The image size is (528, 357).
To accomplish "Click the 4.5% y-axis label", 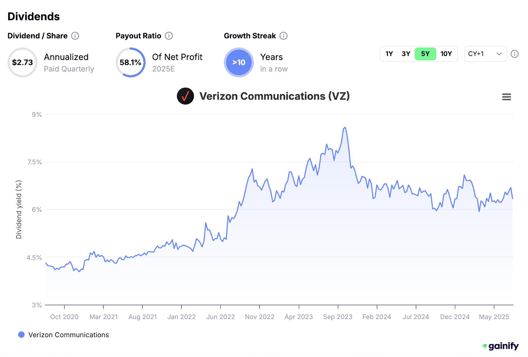I will point(34,257).
